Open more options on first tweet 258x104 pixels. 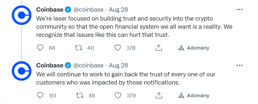click(239, 10)
